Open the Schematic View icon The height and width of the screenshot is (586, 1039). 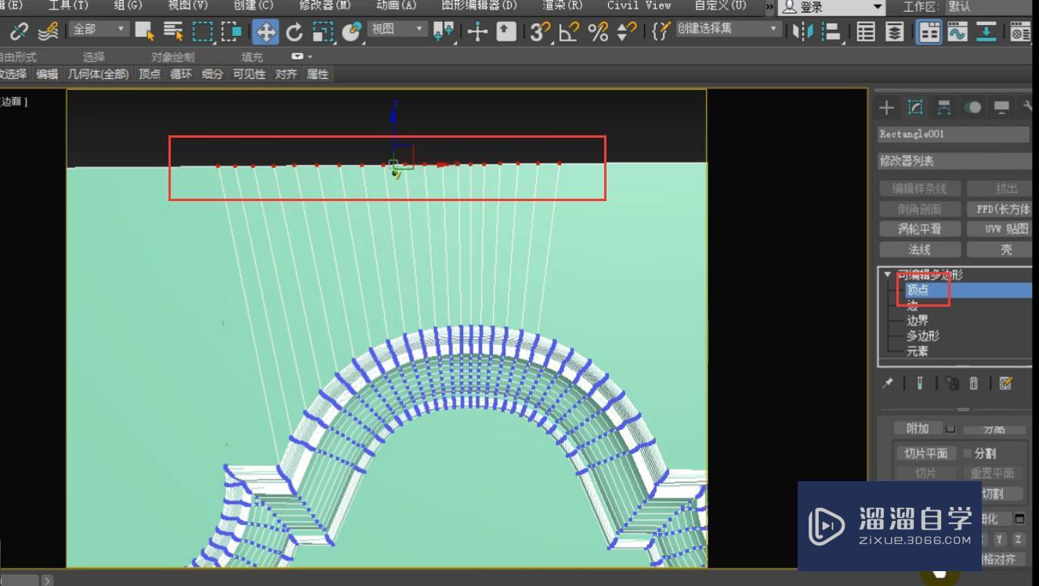pos(986,31)
